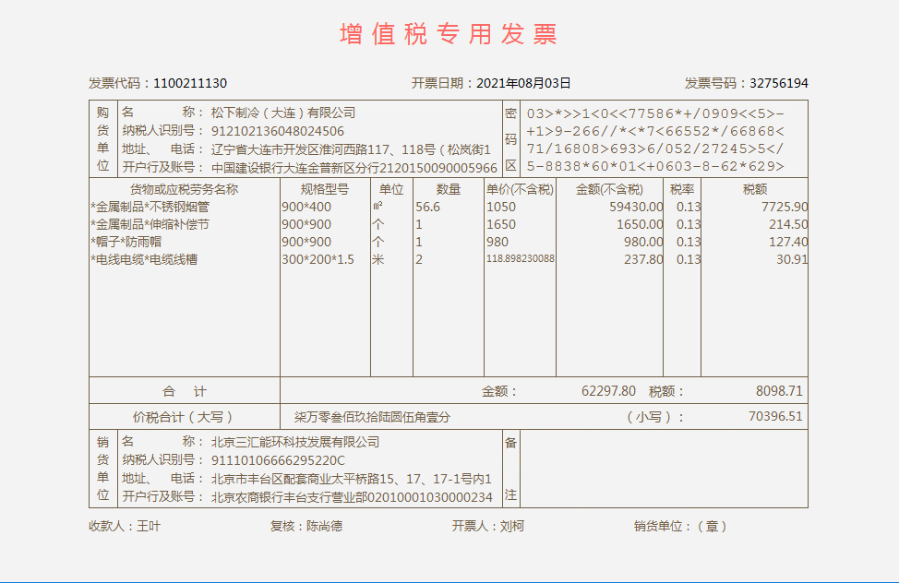
Task: Click the issue date 2021年08月03日
Action: (523, 83)
